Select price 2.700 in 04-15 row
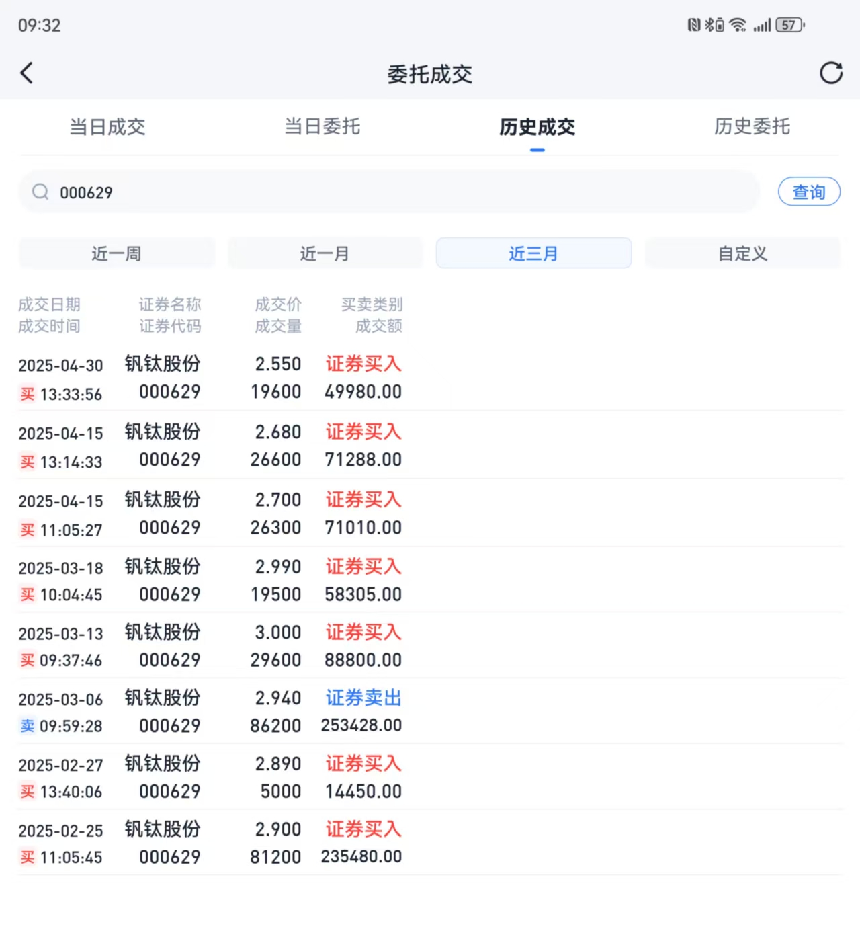 pos(278,500)
